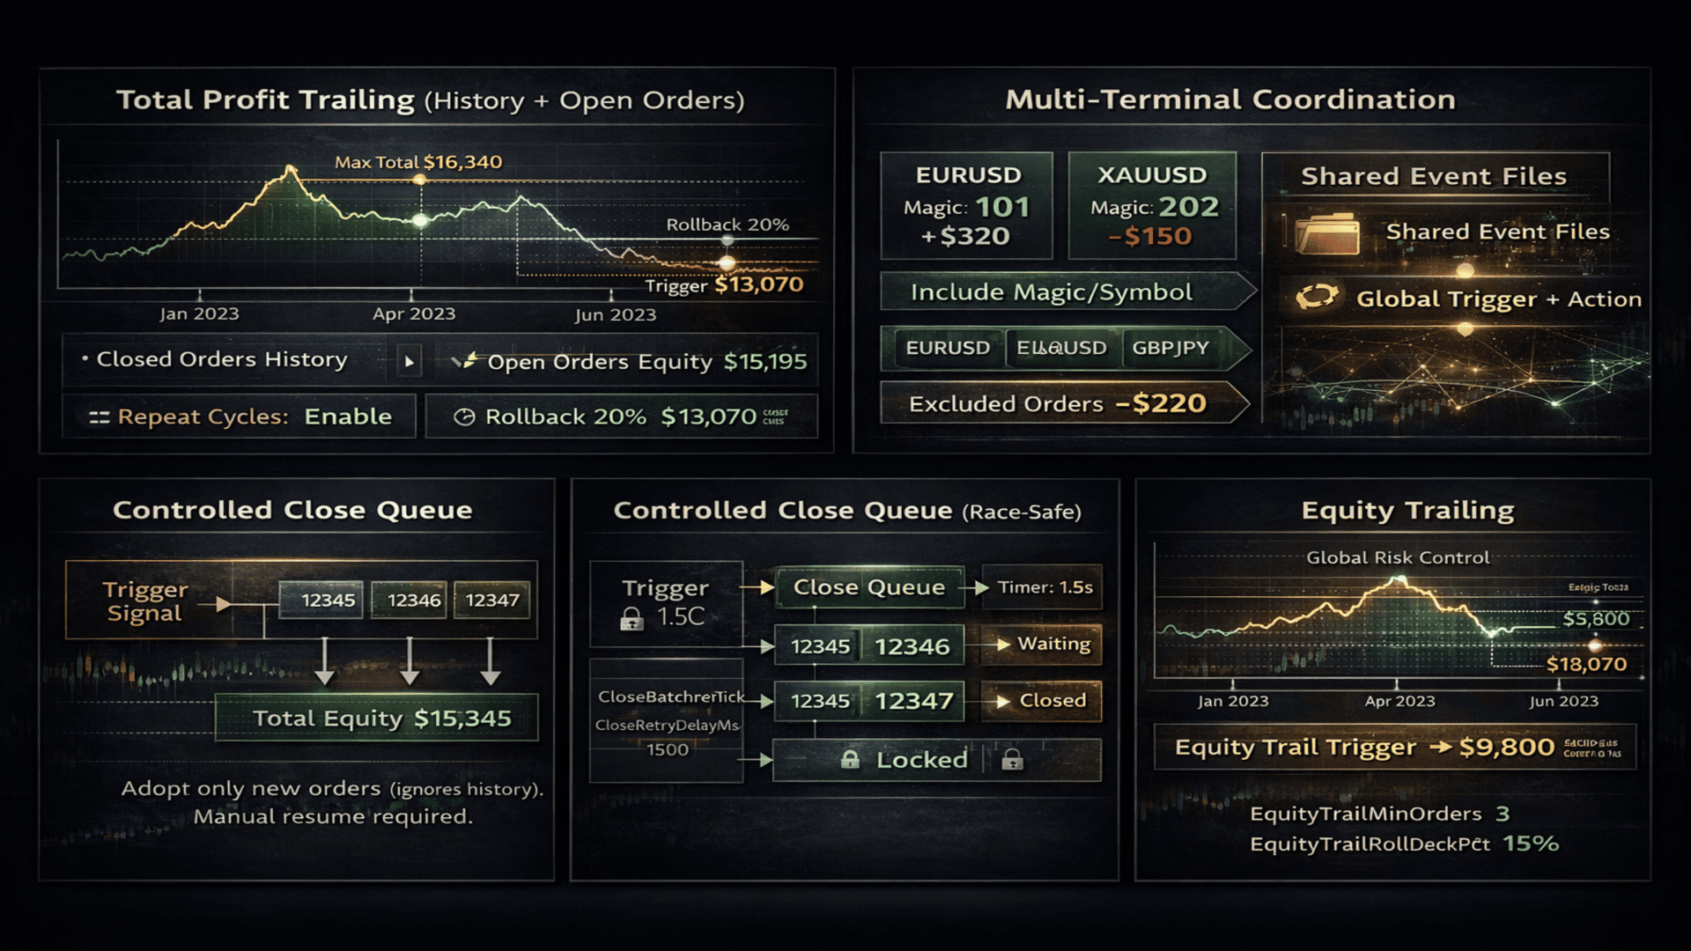Click the sync icon beside Global Trigger + Action
The height and width of the screenshot is (951, 1691).
[1317, 298]
